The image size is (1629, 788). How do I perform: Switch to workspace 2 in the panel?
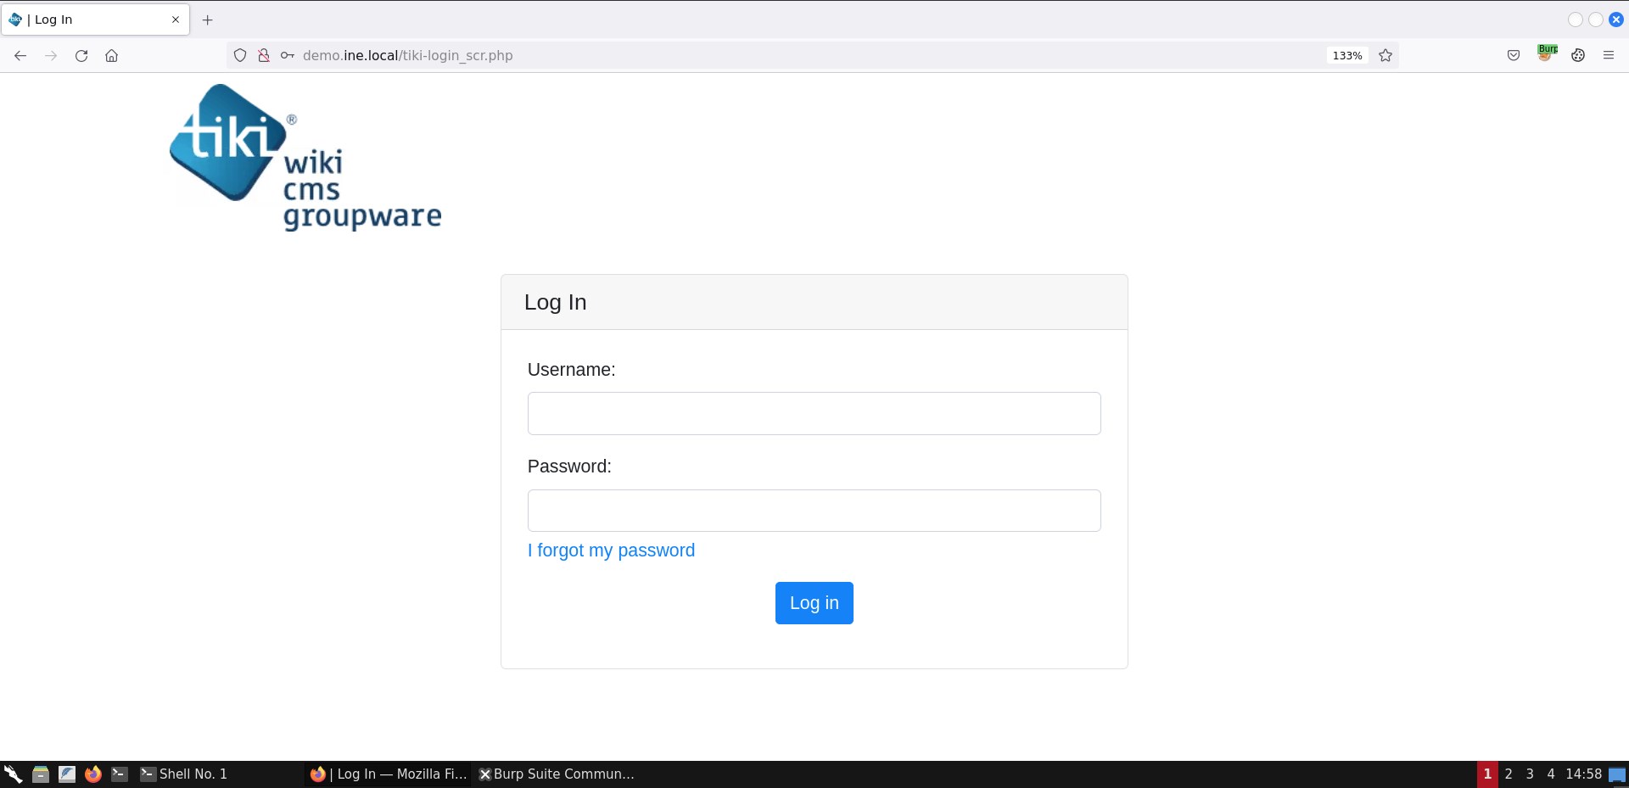click(x=1509, y=774)
